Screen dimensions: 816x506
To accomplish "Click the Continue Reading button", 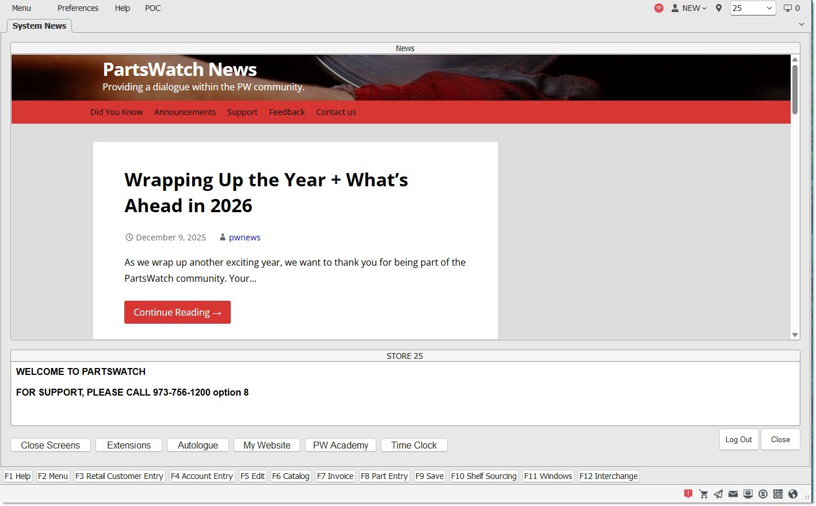I will tap(177, 312).
